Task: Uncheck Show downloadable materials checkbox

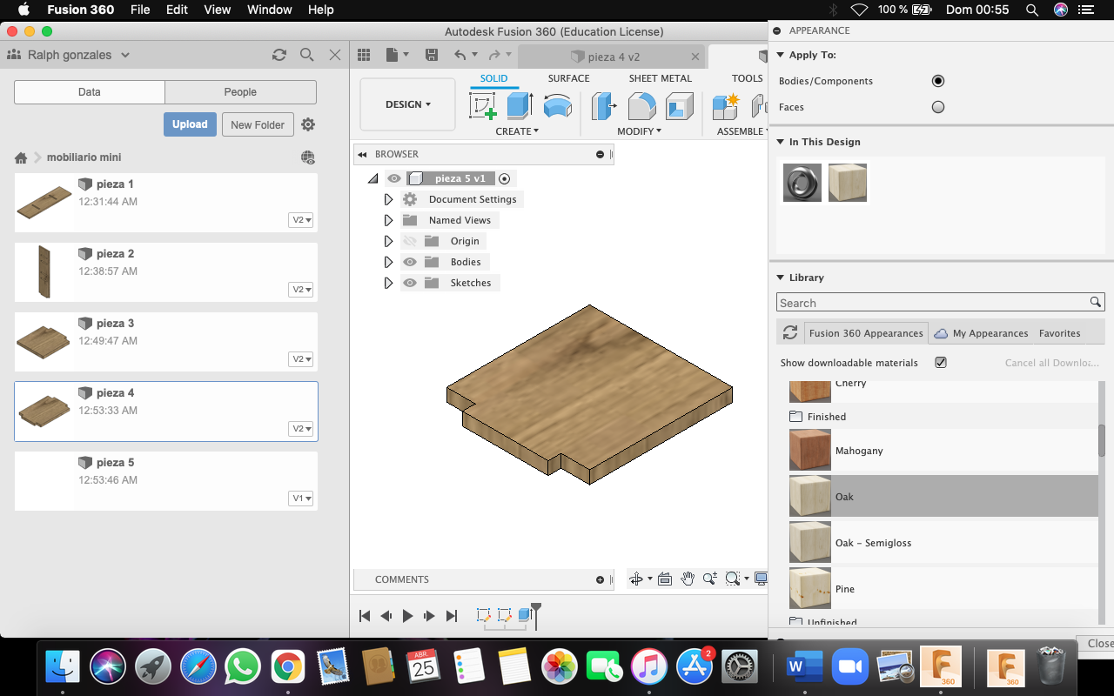Action: tap(940, 363)
